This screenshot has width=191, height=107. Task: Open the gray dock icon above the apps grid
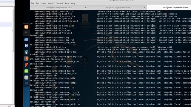[26, 78]
